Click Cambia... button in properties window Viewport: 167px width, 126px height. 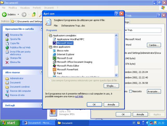click(154, 45)
